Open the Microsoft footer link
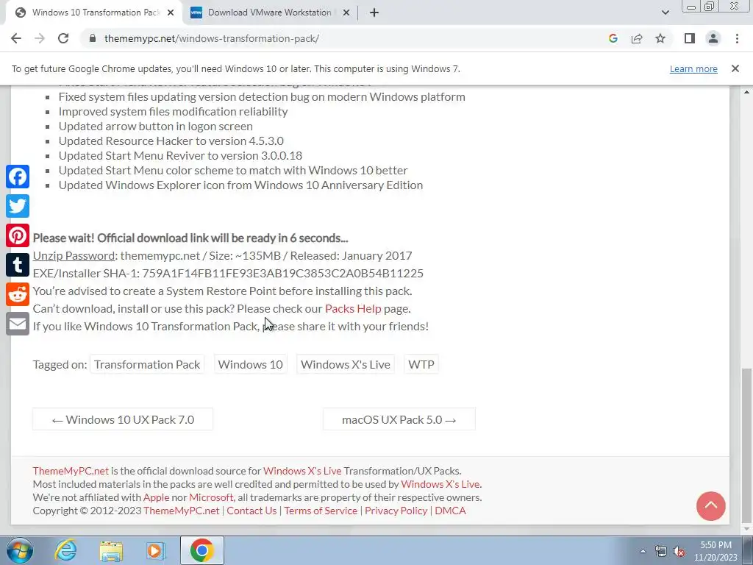Viewport: 753px width, 565px height. tap(211, 497)
